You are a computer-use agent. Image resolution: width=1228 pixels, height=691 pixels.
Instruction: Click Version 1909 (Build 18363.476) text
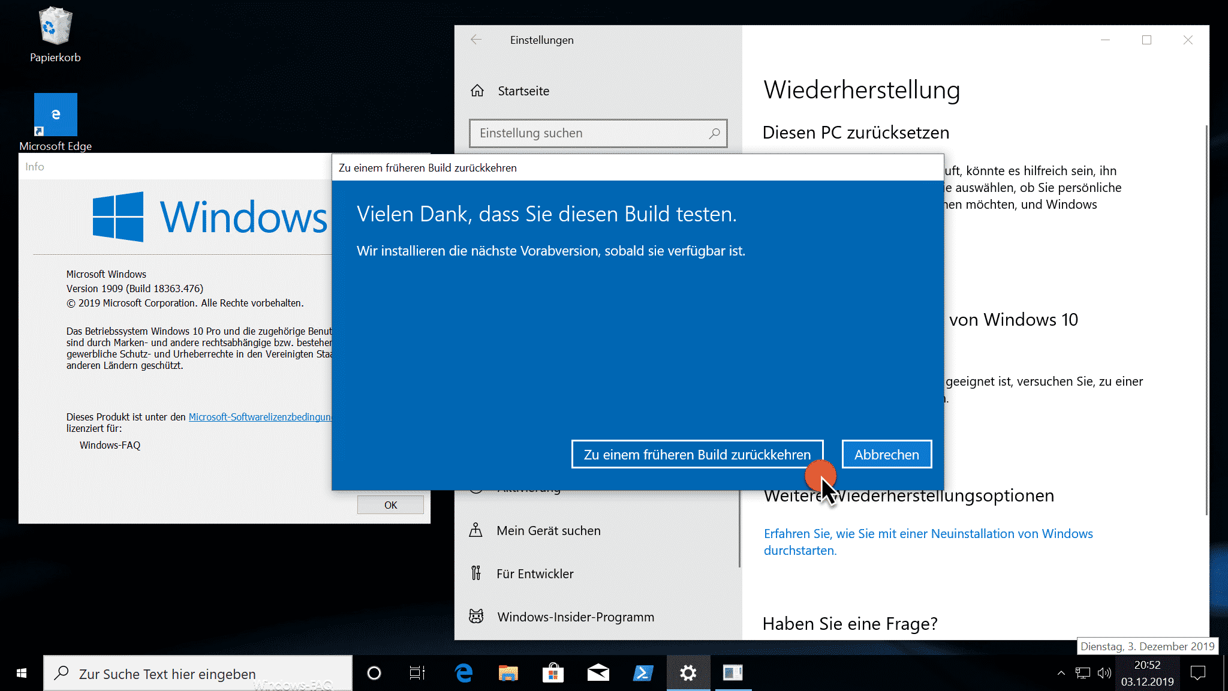point(135,289)
